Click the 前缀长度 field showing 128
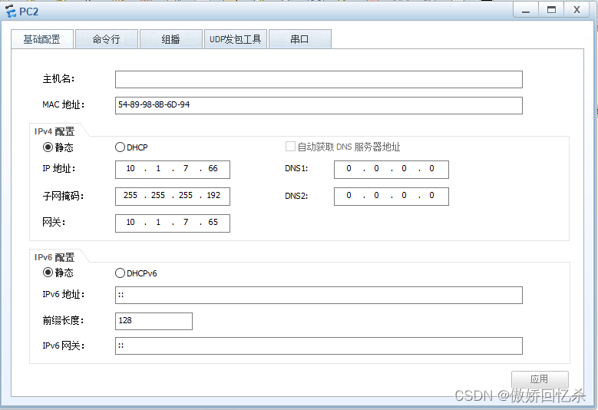This screenshot has height=410, width=598. 154,321
